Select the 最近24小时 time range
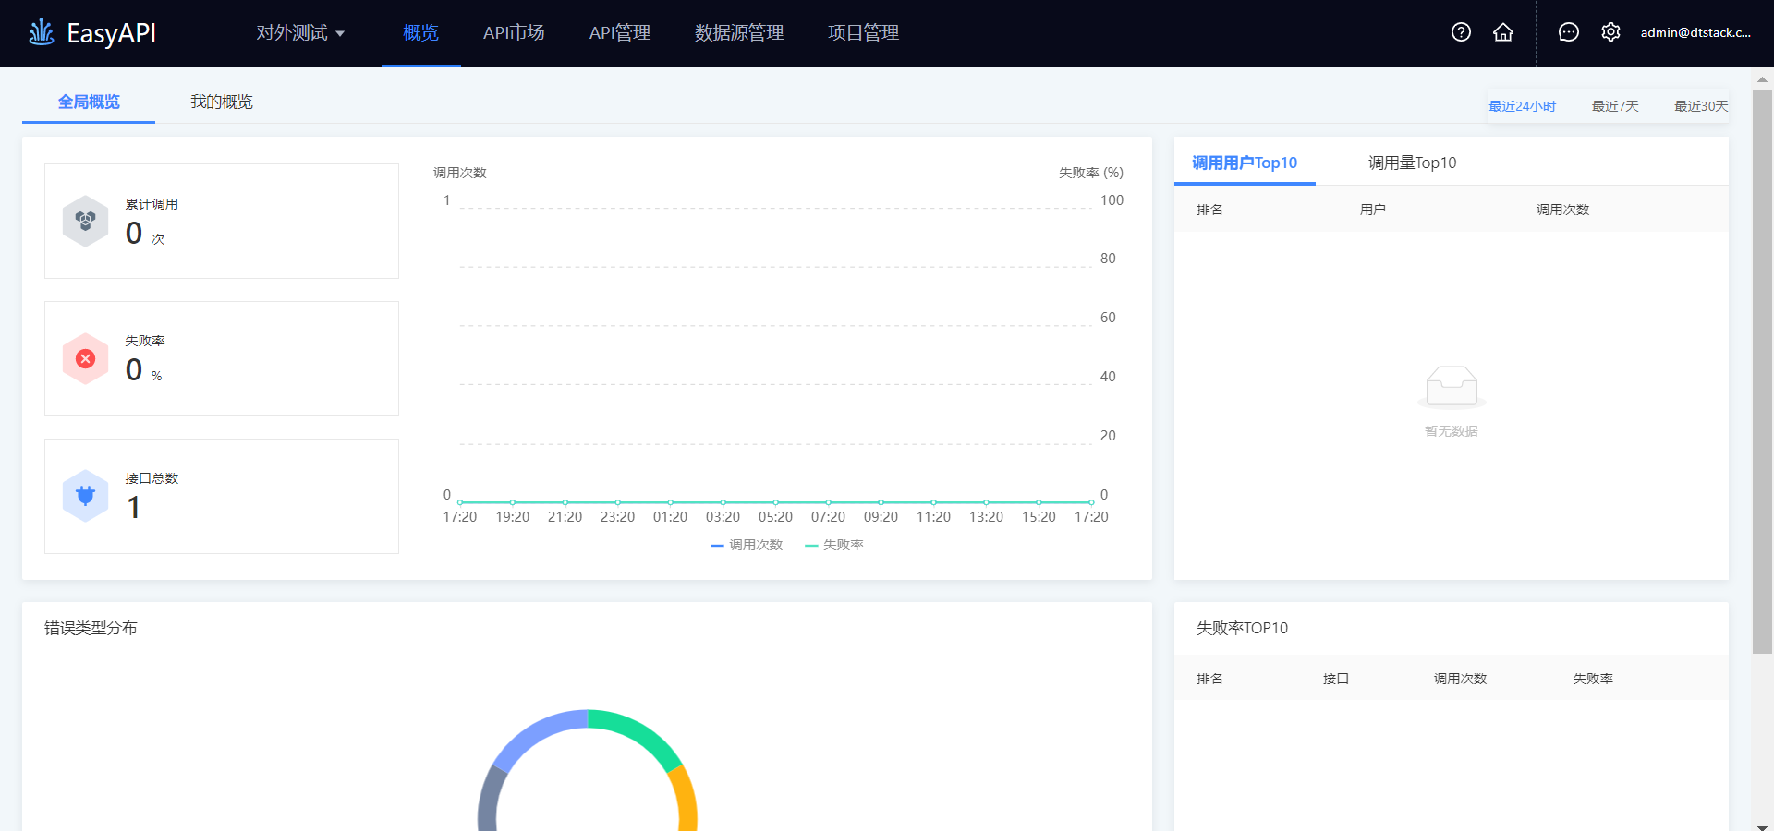 point(1523,106)
